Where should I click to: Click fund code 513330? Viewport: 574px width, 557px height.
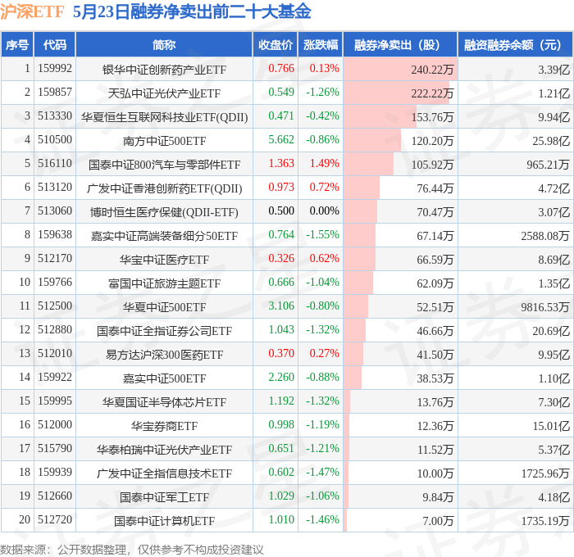point(55,116)
